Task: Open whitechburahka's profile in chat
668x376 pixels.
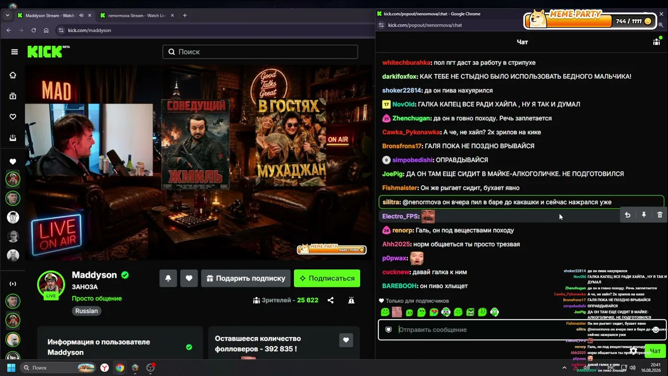Action: click(407, 63)
